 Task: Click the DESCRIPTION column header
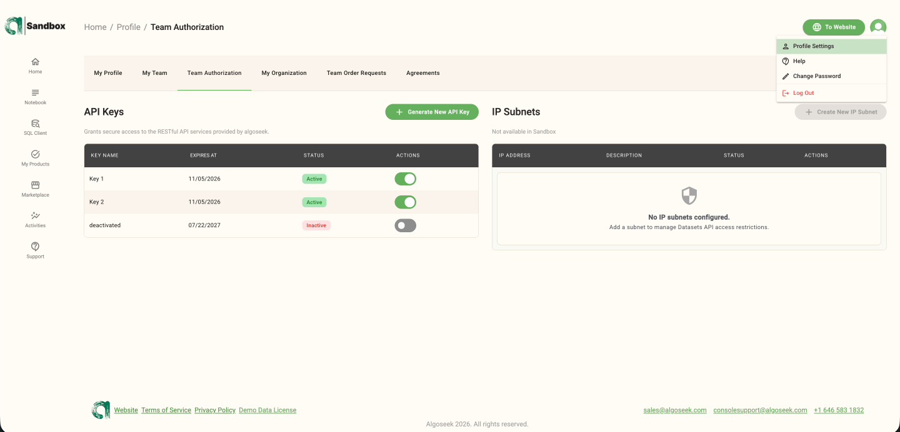pos(624,155)
